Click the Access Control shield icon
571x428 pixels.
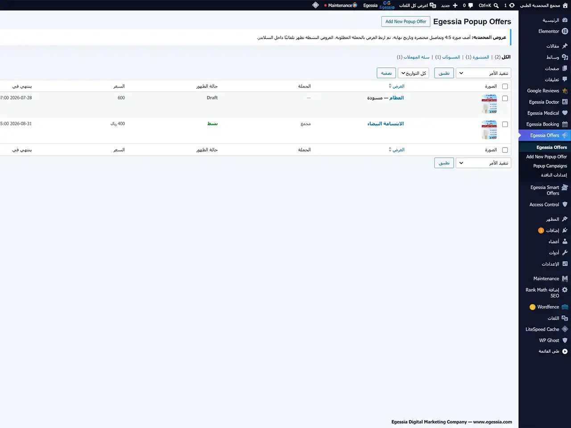coord(565,204)
